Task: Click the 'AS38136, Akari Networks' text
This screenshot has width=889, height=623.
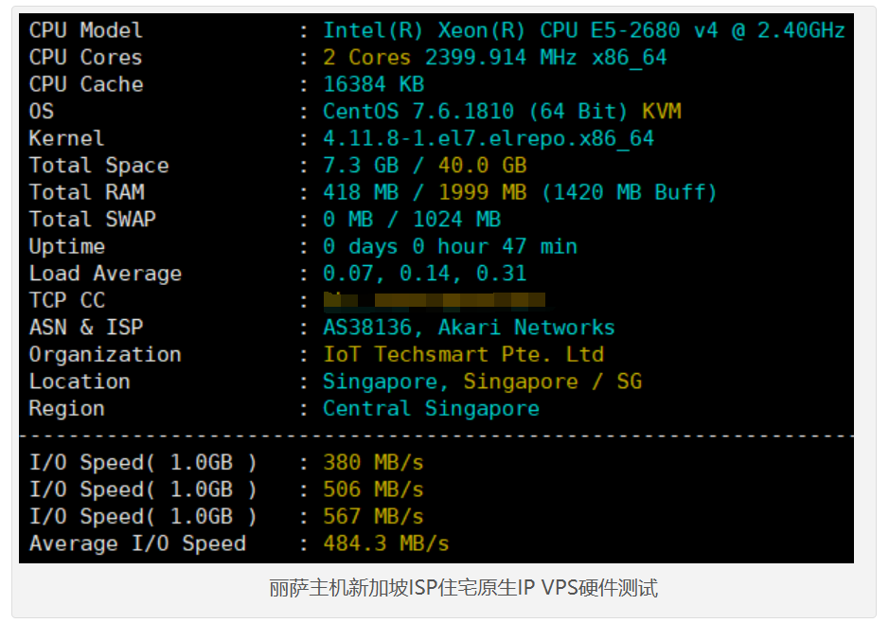Action: tap(469, 328)
